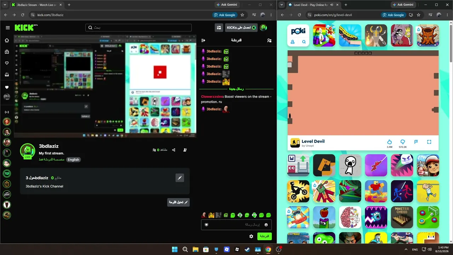Screen dimensions: 453x255
Task: Open the Subway Surfers game thumbnail
Action: [x=428, y=165]
